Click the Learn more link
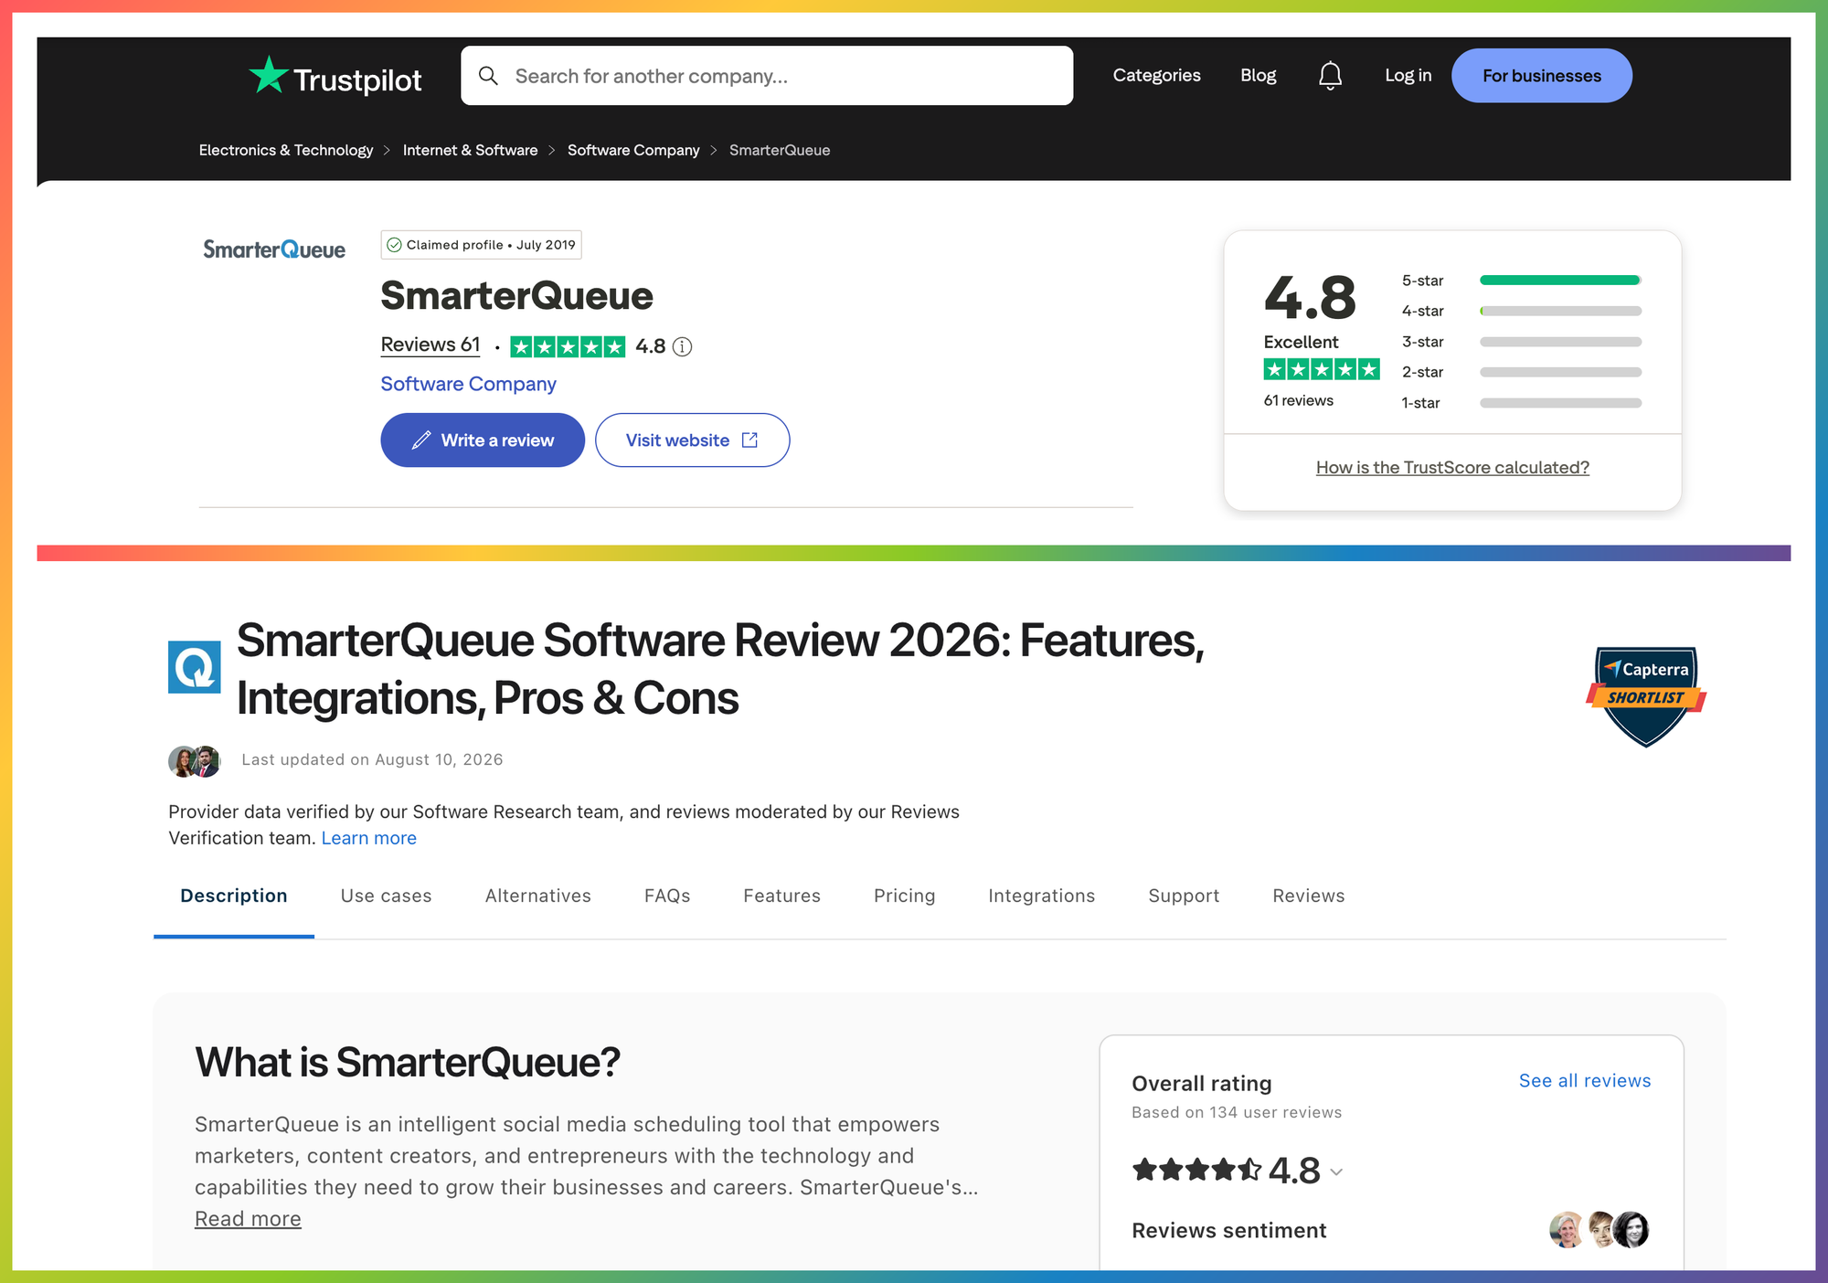 pyautogui.click(x=369, y=838)
